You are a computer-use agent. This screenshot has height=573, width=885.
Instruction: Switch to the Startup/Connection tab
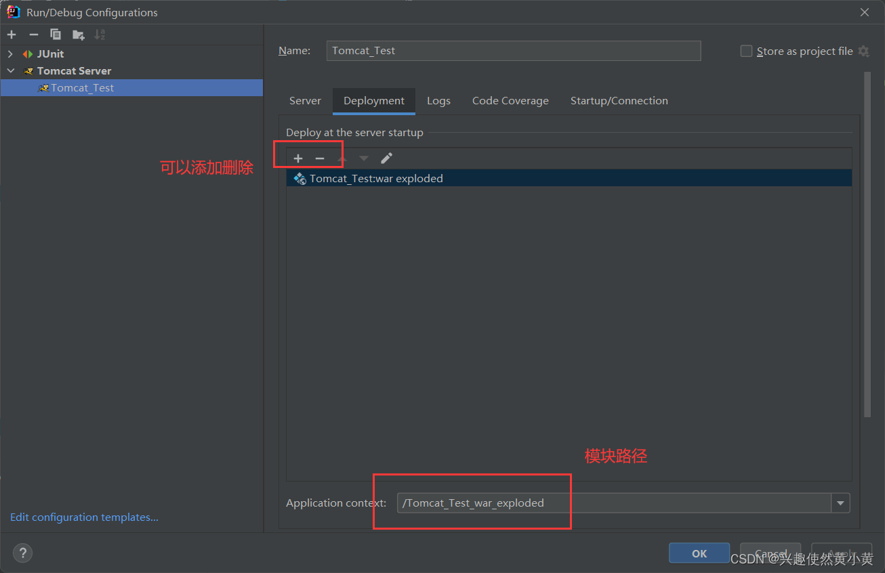(x=619, y=101)
